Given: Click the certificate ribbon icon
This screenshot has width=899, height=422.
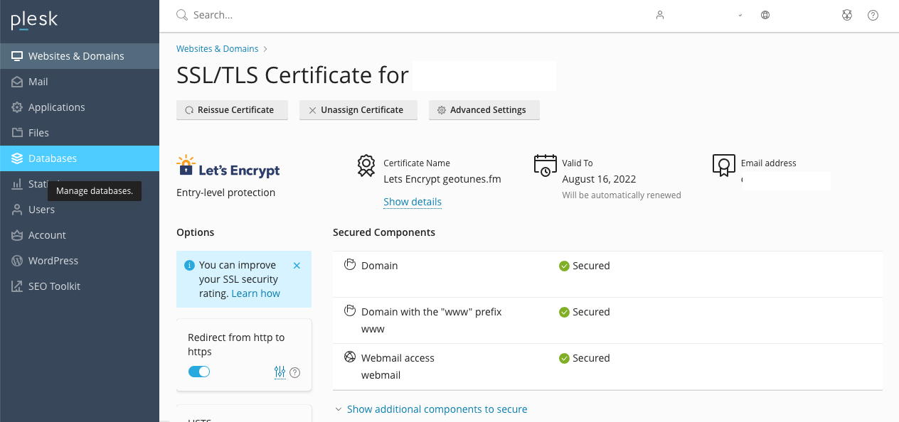Looking at the screenshot, I should 366,166.
